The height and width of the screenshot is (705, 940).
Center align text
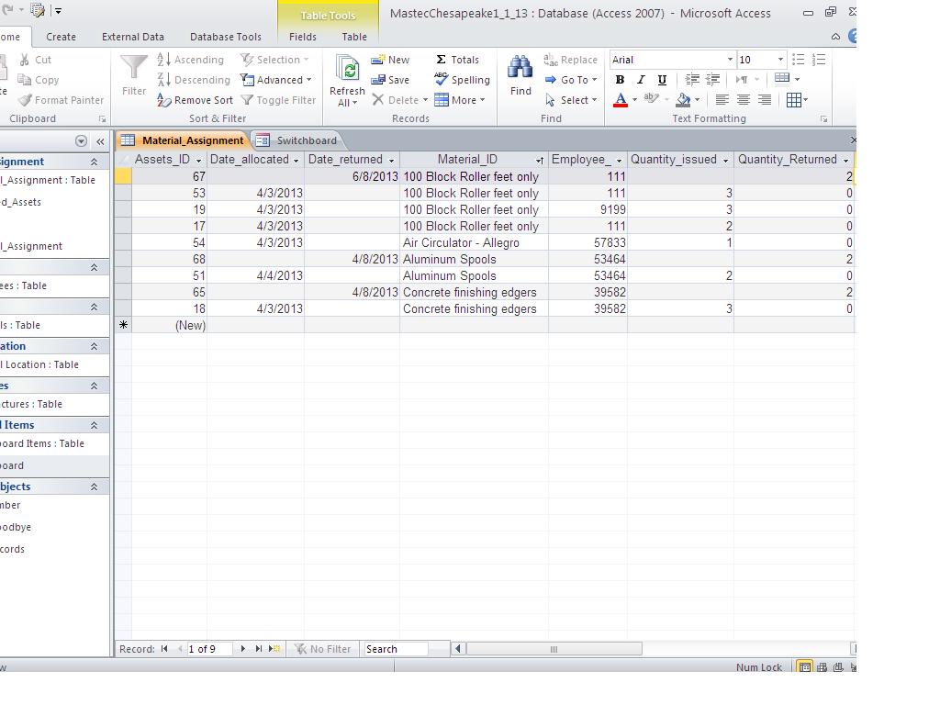pyautogui.click(x=744, y=99)
